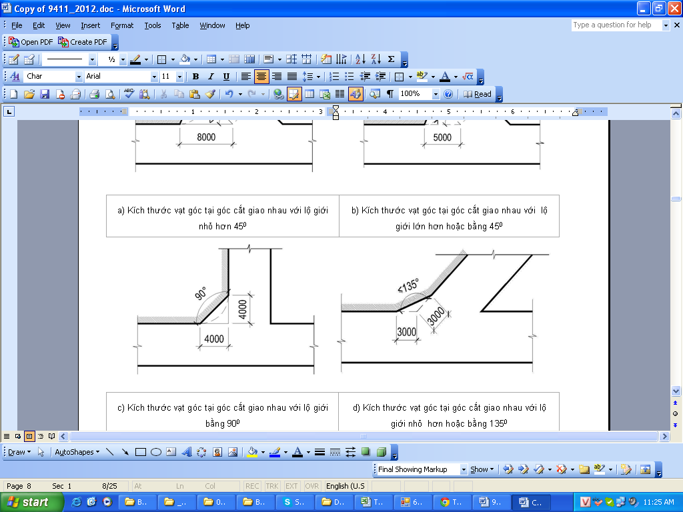
Task: Expand the AutoShapes menu
Action: [77, 452]
